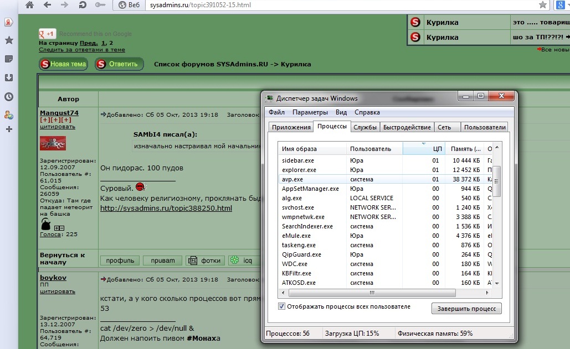Image resolution: width=570 pixels, height=349 pixels.
Task: Open Справка menu in Task Manager
Action: coord(367,112)
